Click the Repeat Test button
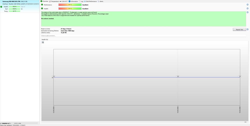This screenshot has width=250, height=126. click(x=239, y=29)
